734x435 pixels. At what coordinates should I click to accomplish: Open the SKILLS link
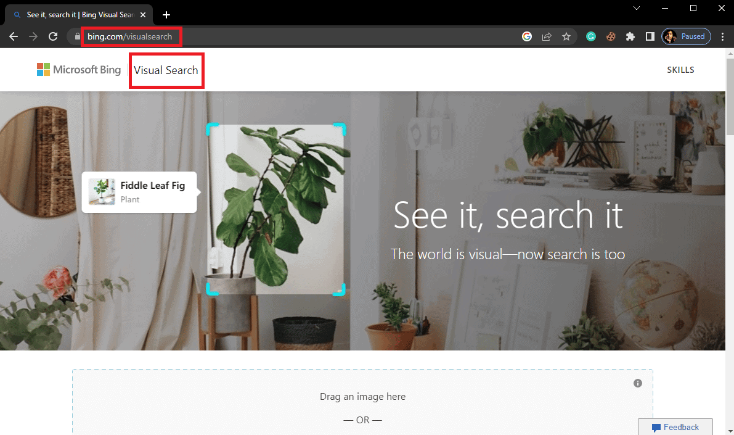pyautogui.click(x=680, y=70)
